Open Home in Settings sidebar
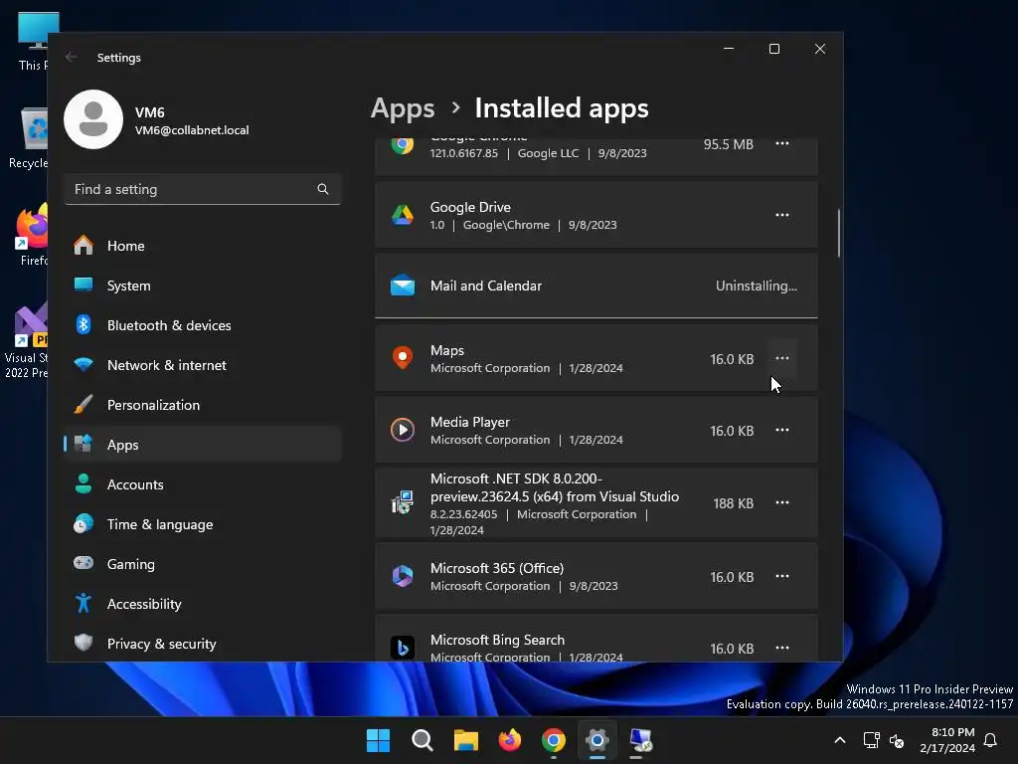This screenshot has height=764, width=1018. tap(203, 246)
